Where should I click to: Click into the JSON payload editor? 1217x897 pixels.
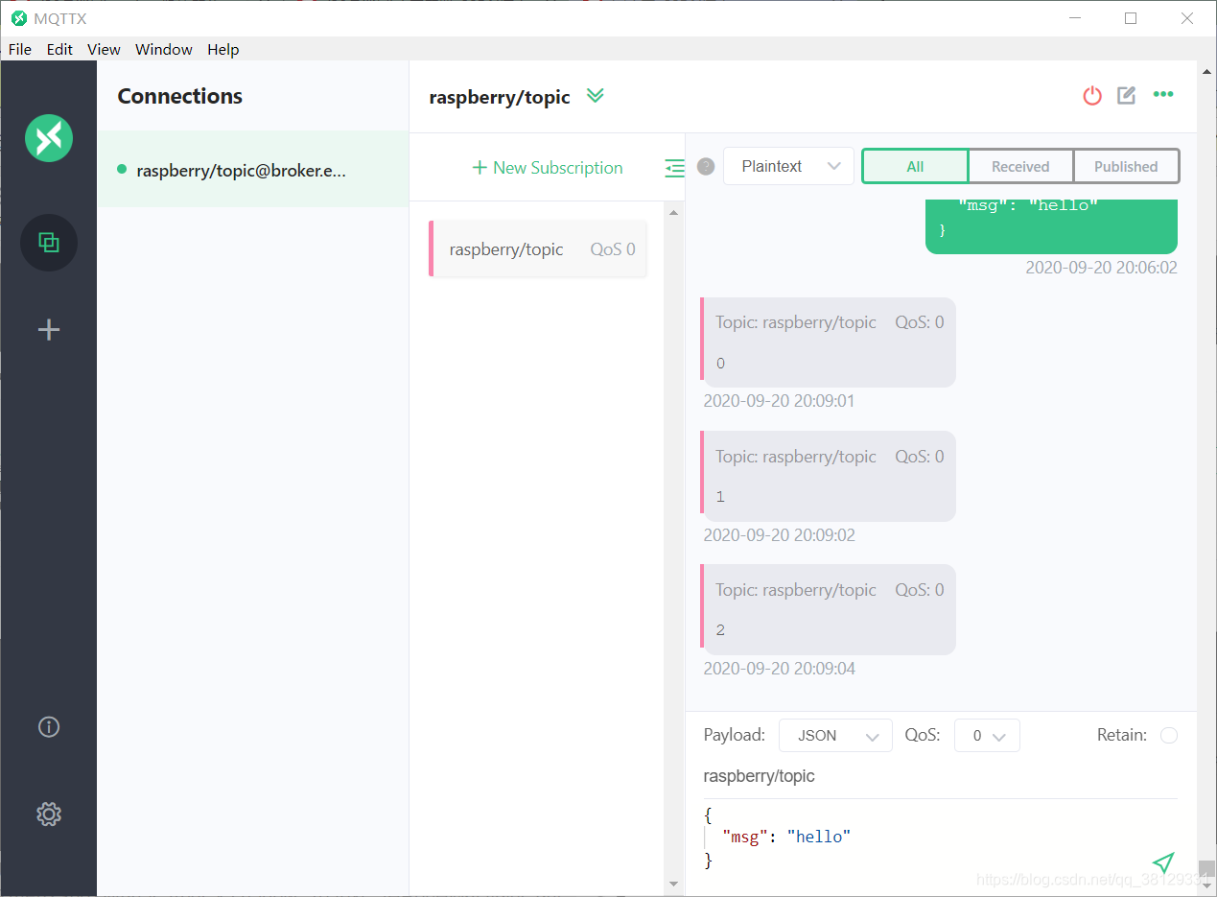(x=925, y=838)
